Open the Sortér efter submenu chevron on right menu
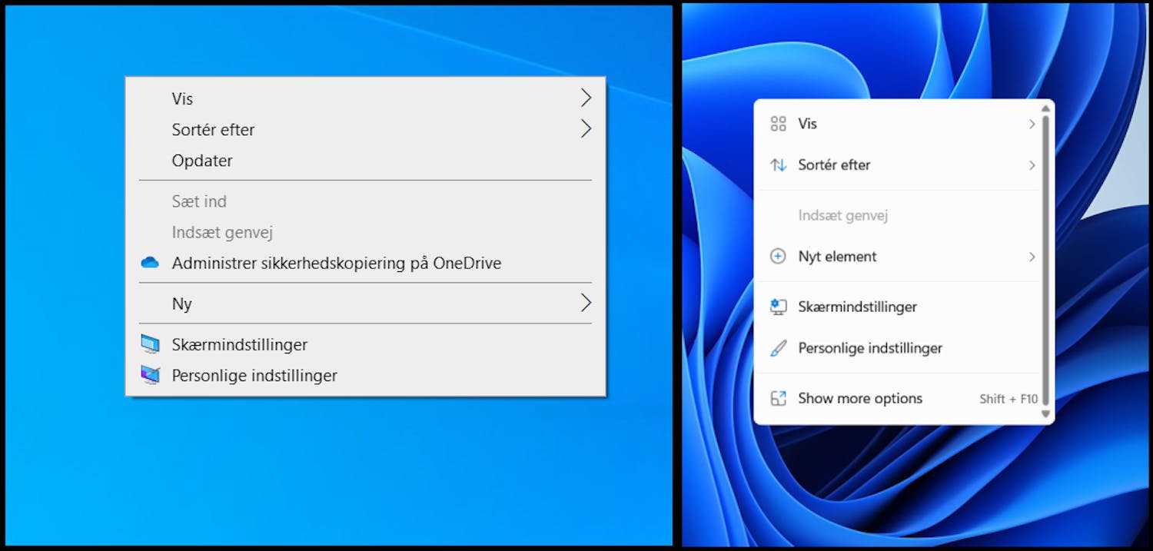Viewport: 1153px width, 551px height. [x=1032, y=164]
